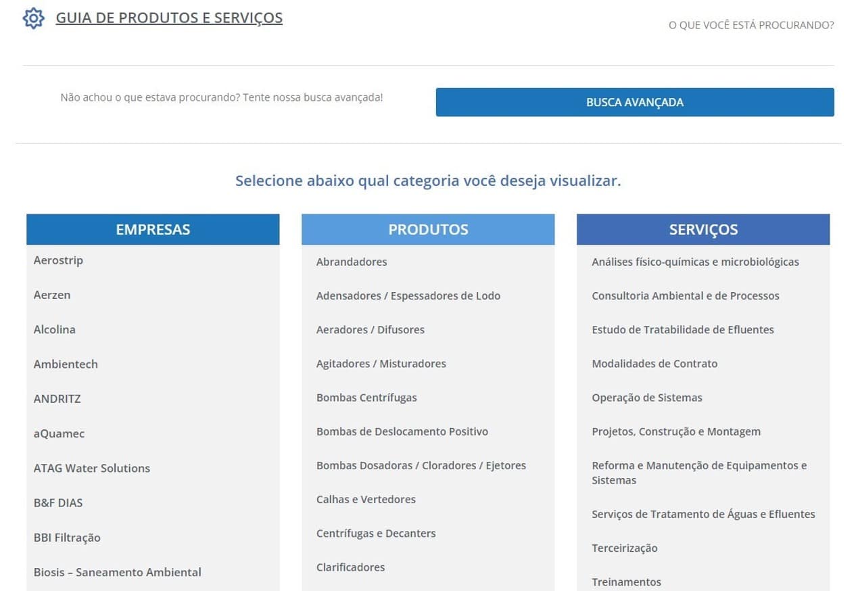Image resolution: width=858 pixels, height=591 pixels.
Task: Select the Produtos category header
Action: pos(428,229)
